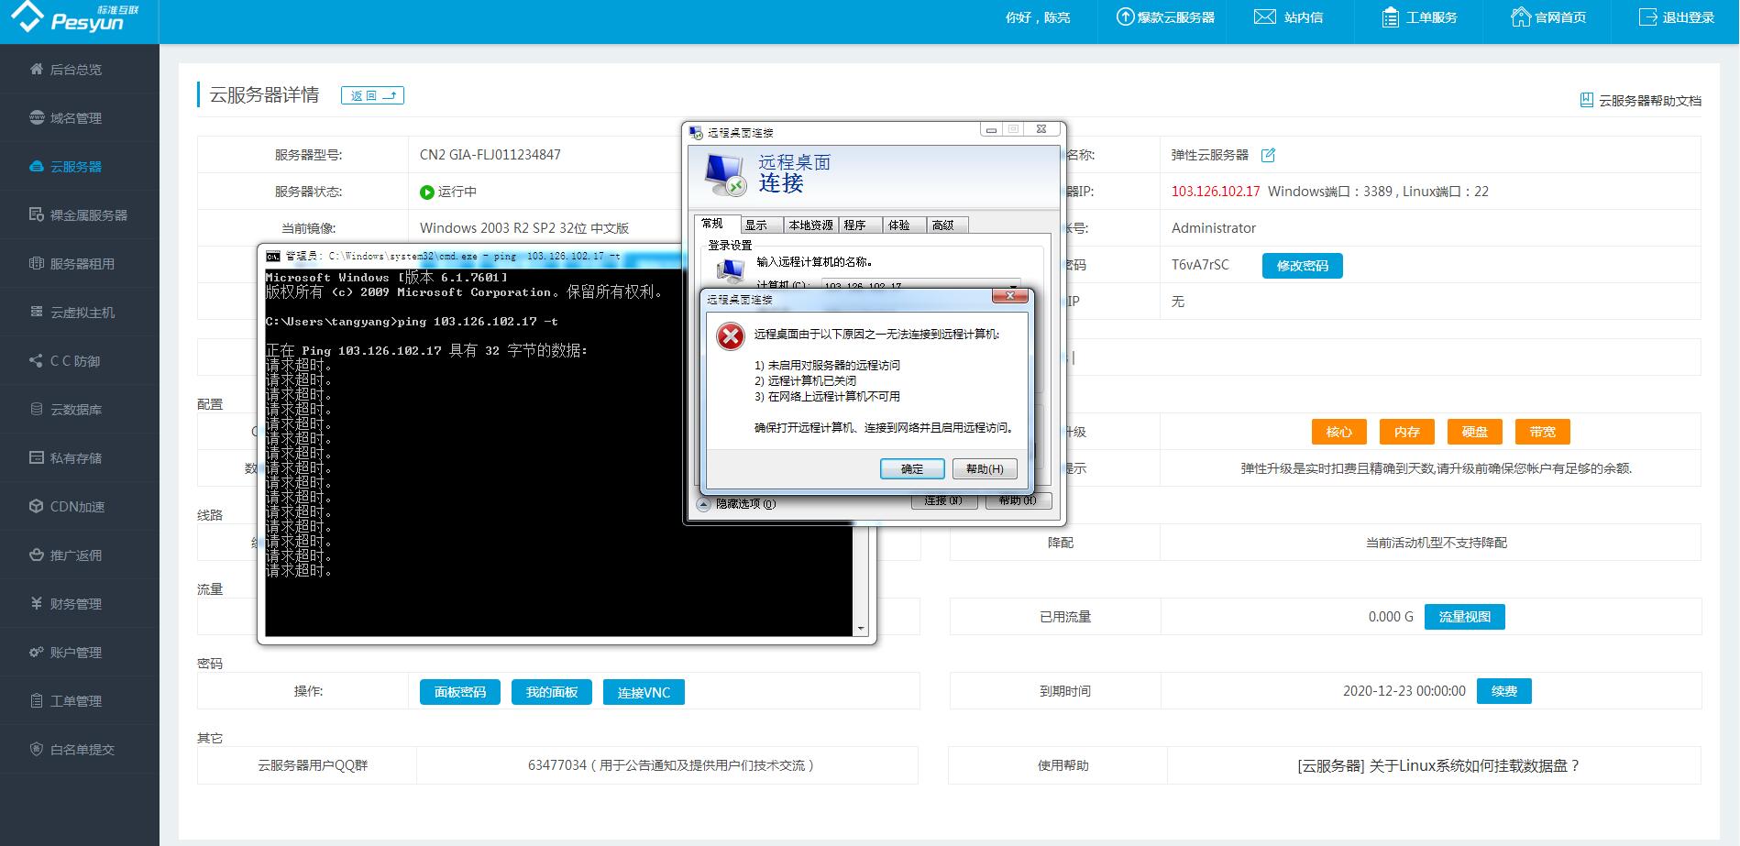Click the 财务管理 yen icon
The width and height of the screenshot is (1740, 846).
pyautogui.click(x=37, y=604)
